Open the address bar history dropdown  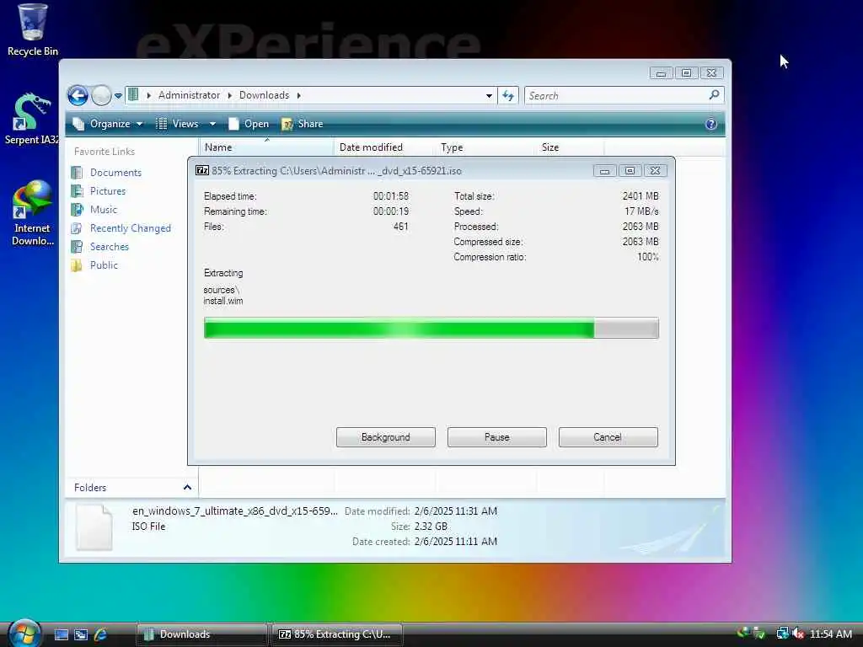pyautogui.click(x=489, y=96)
